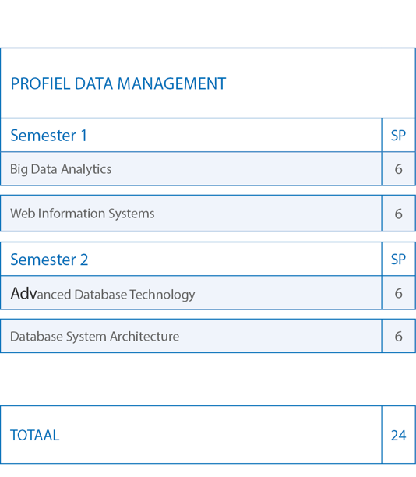Click the SP label beside Semester 2

click(398, 260)
